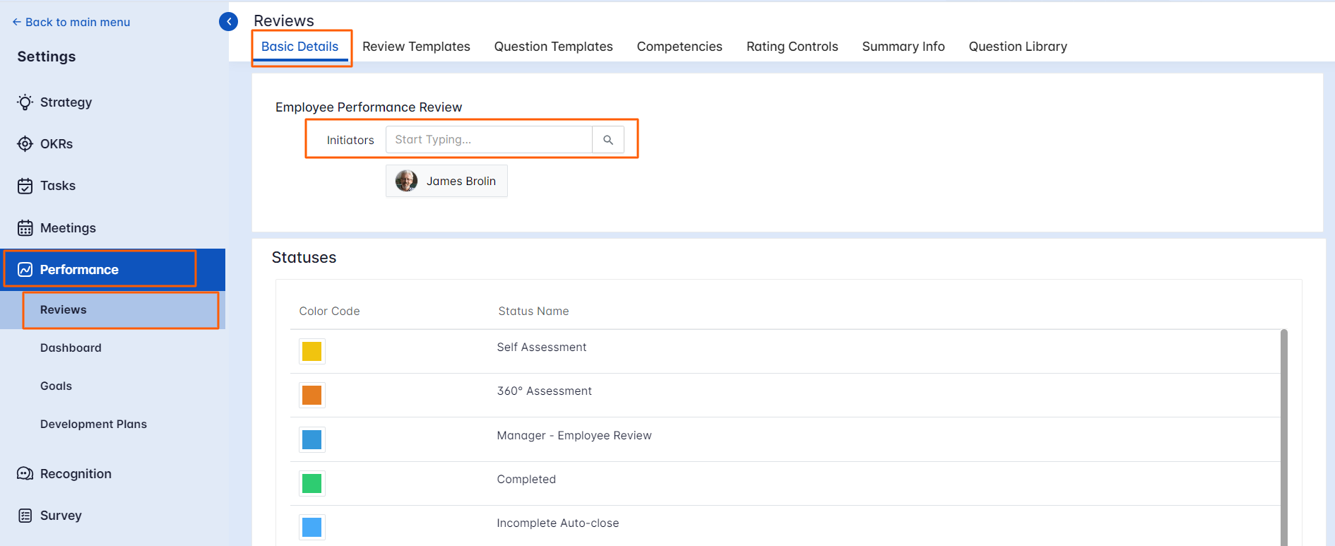Click the Performance chart icon
Viewport: 1335px width, 546px height.
click(x=25, y=270)
